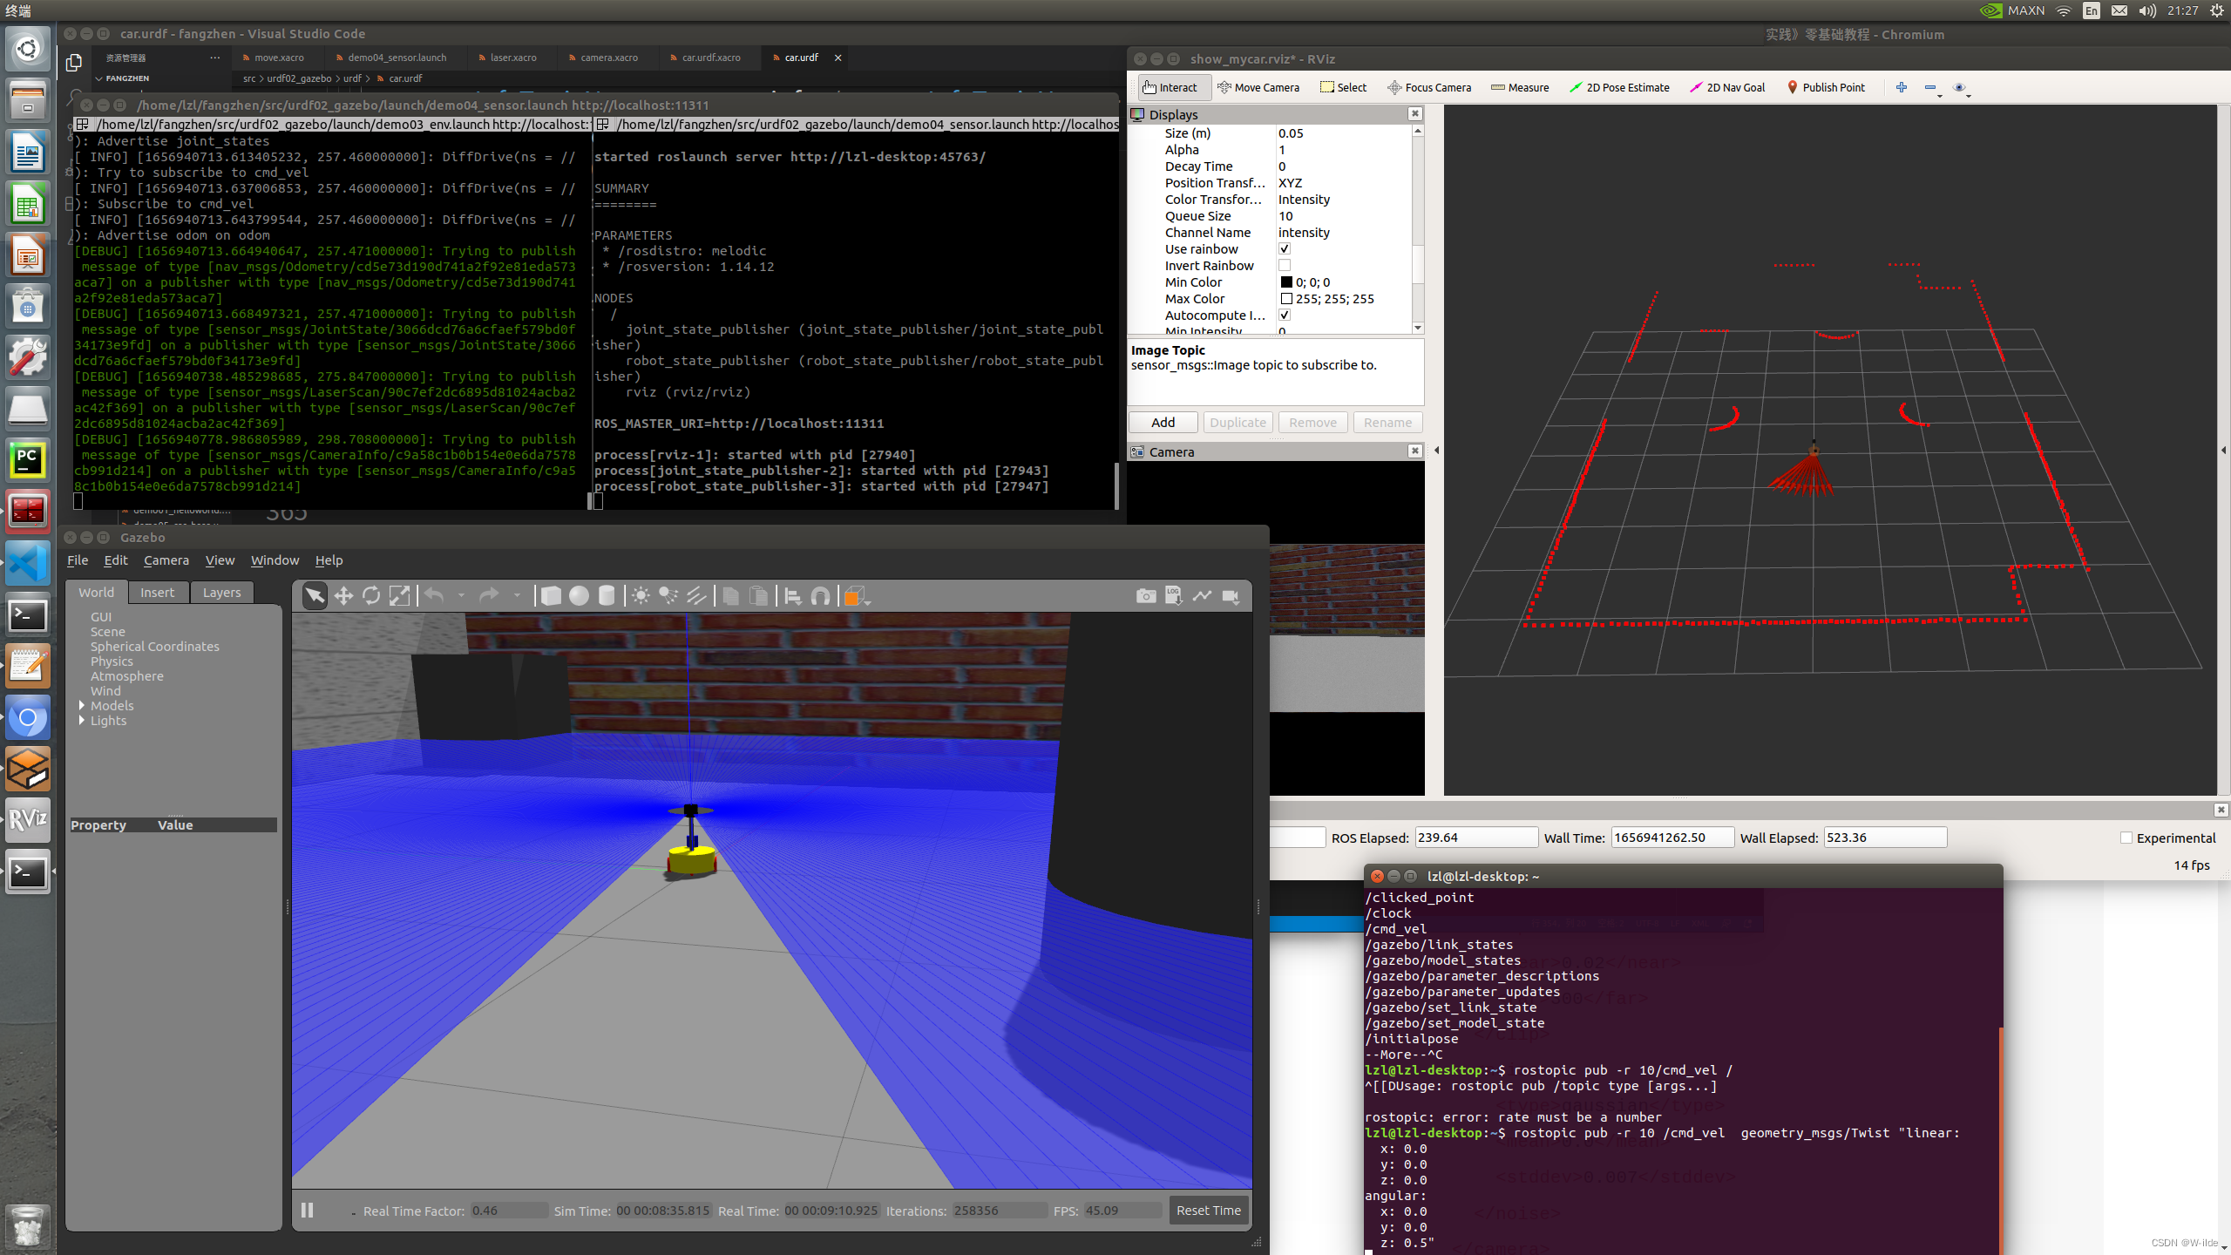Add a directional light in Gazebo
Viewport: 2231px width, 1255px height.
coord(696,596)
